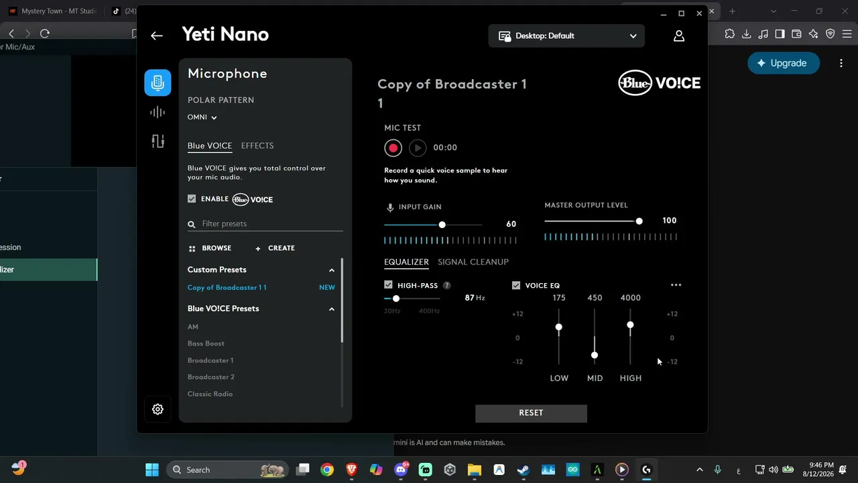Open the Desktop: Default profile dropdown
Viewport: 858px width, 483px height.
click(x=566, y=36)
